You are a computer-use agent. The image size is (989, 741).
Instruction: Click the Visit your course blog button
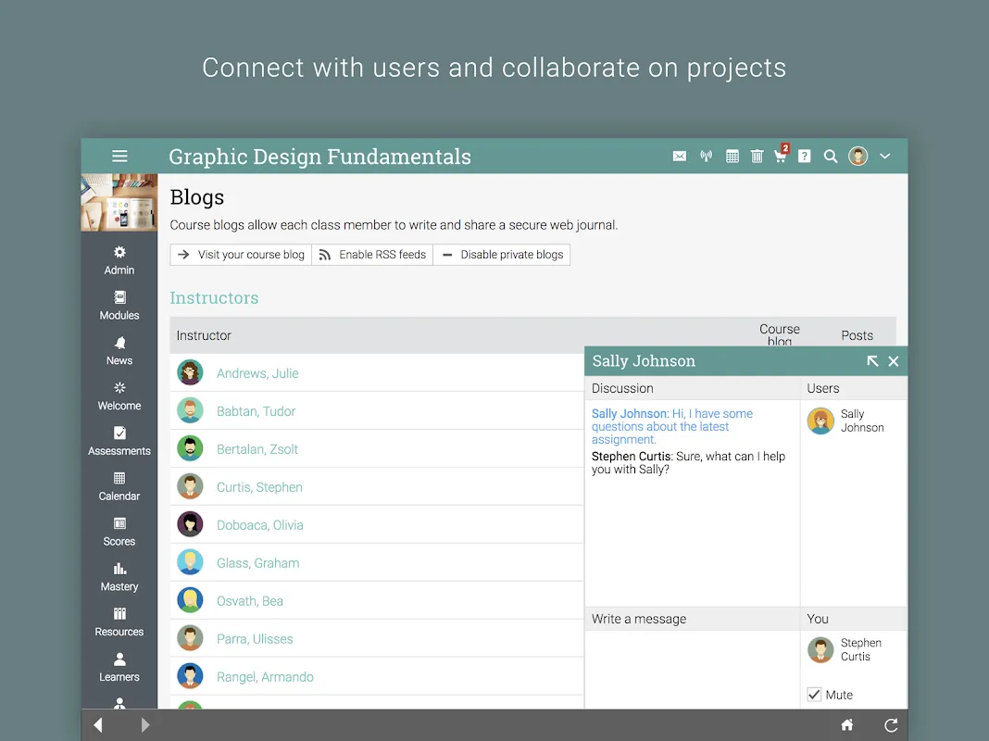coord(241,255)
